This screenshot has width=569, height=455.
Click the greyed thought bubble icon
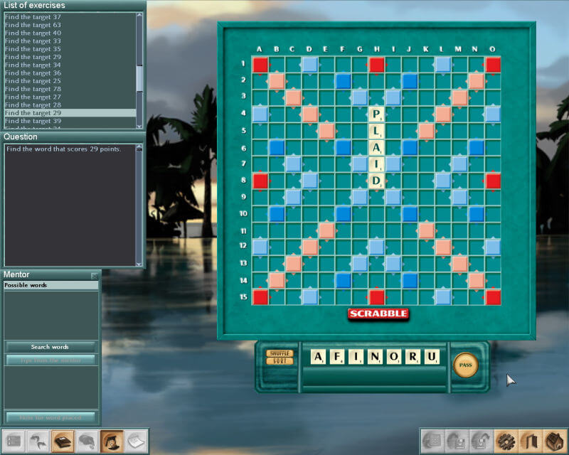pyautogui.click(x=87, y=441)
